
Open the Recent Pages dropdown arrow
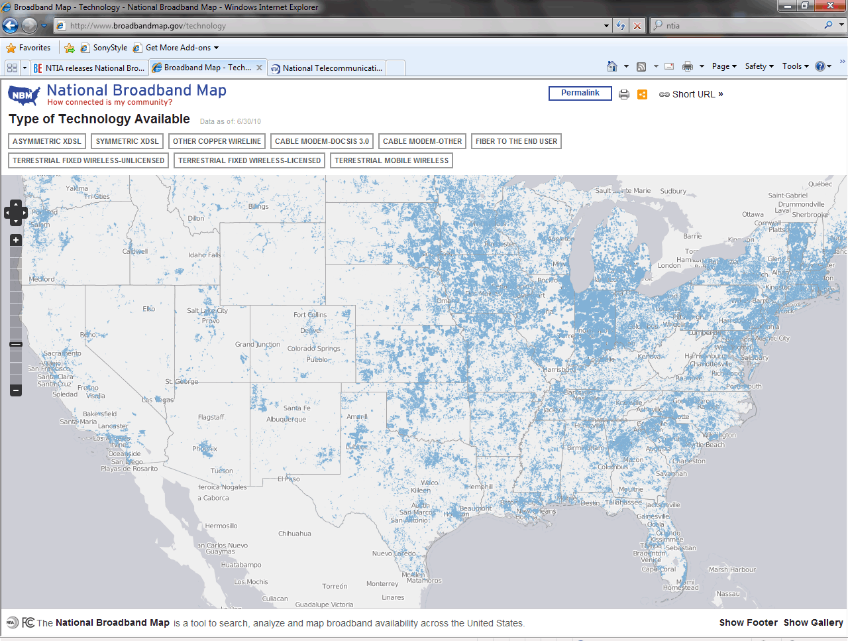44,26
